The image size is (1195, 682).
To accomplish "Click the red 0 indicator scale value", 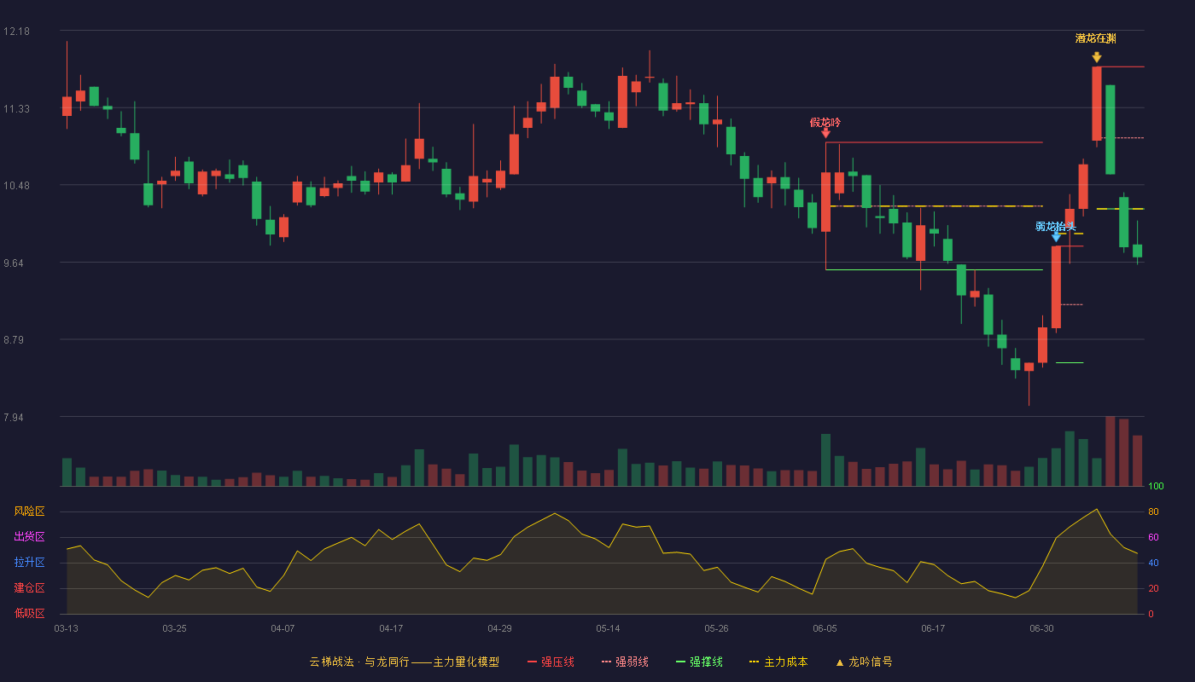I will pyautogui.click(x=1151, y=614).
